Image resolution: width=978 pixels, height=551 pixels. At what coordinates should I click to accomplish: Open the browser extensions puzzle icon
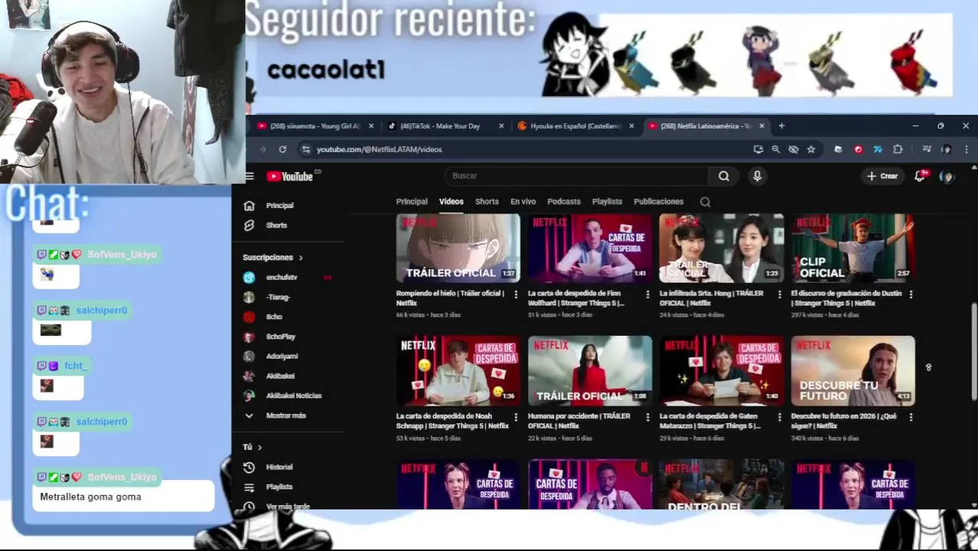(x=898, y=149)
